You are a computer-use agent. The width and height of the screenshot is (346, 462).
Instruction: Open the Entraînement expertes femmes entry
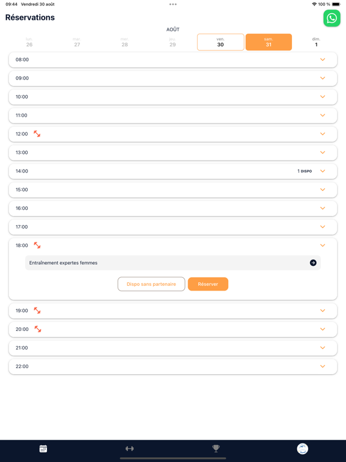pos(173,263)
